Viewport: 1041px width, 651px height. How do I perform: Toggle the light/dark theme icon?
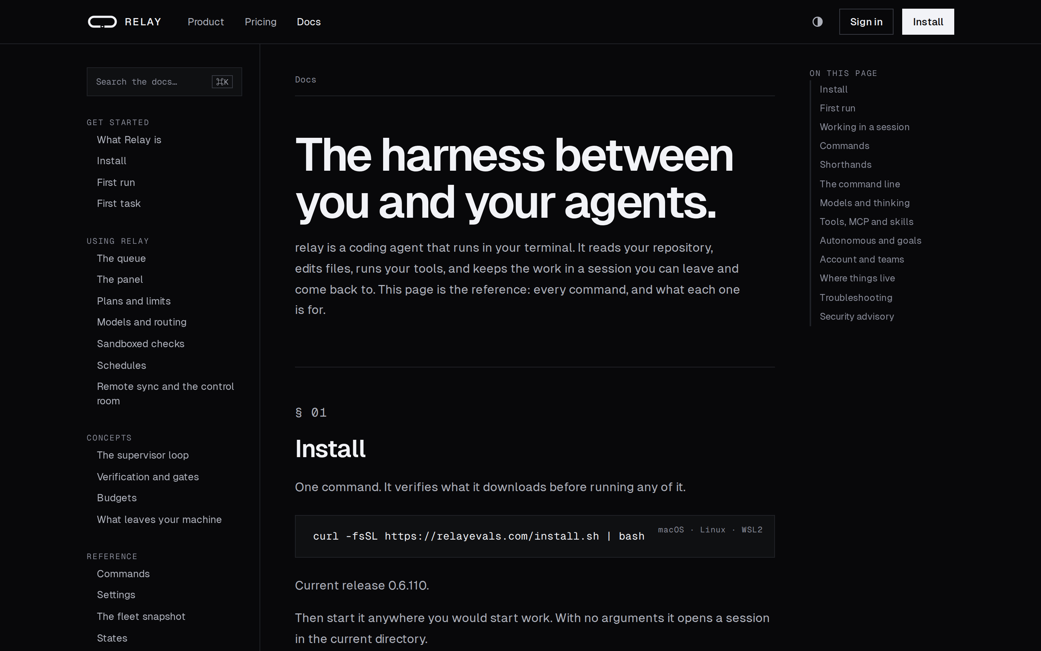pyautogui.click(x=817, y=22)
